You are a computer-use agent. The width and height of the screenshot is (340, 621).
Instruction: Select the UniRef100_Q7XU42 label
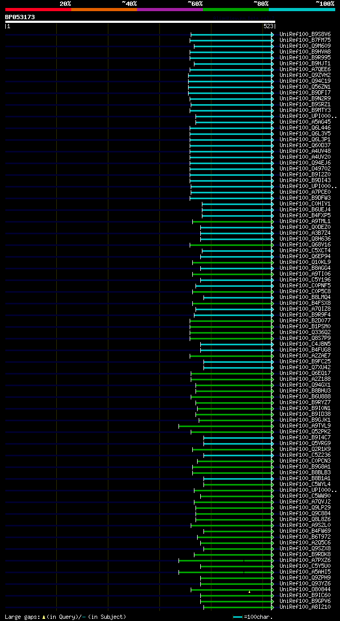tap(305, 367)
